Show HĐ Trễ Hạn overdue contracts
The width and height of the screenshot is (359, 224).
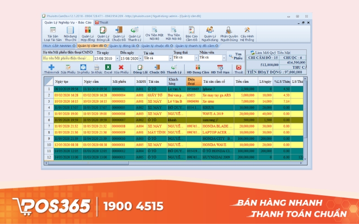tap(220, 69)
